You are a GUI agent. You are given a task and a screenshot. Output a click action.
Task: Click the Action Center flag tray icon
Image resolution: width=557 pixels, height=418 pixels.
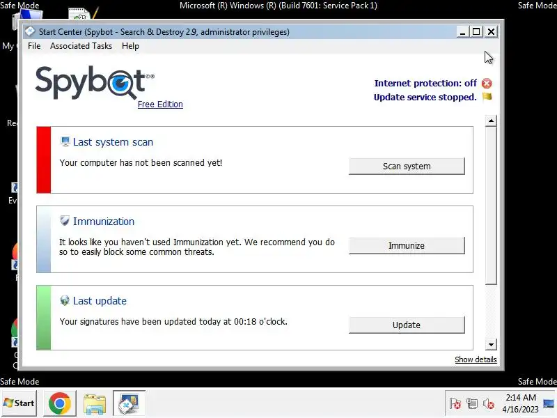click(455, 404)
